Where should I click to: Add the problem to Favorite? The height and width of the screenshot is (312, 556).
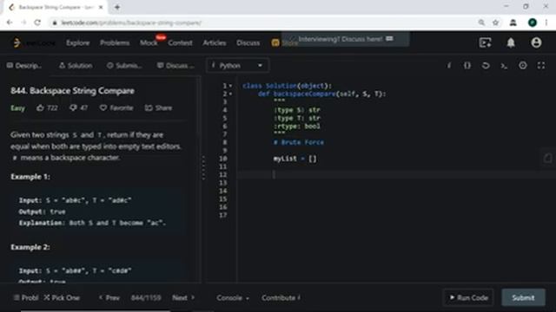116,107
